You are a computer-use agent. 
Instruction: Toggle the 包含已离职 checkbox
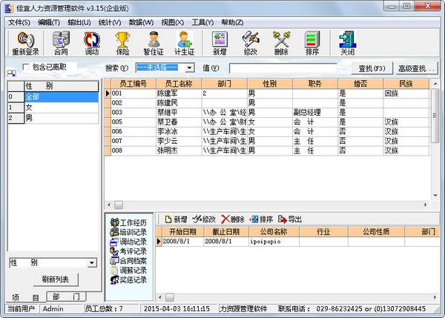click(27, 67)
